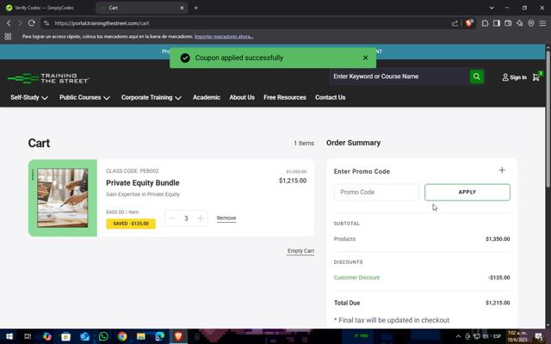Reload the page with refresh icon
Screen dimensions: 551x344
31,23
